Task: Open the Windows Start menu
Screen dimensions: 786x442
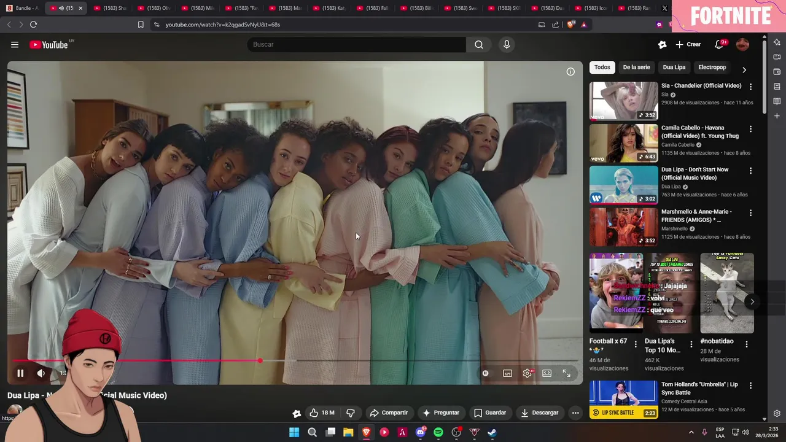Action: (x=294, y=432)
